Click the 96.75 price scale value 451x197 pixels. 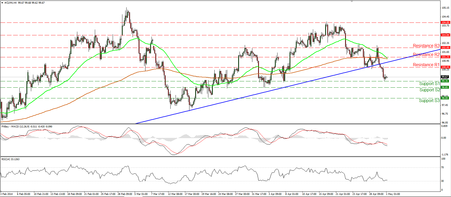pyautogui.click(x=445, y=114)
